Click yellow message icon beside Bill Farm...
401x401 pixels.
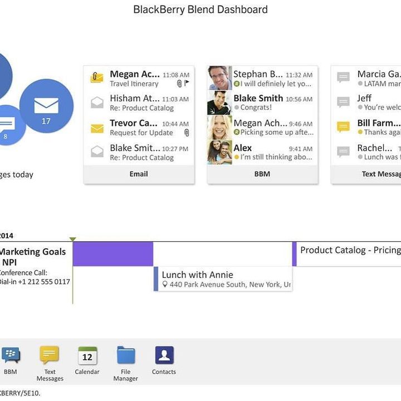(343, 127)
